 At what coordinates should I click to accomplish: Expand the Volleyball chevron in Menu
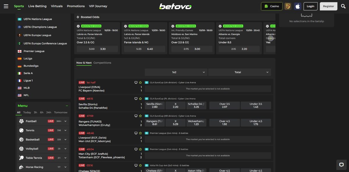65,149
